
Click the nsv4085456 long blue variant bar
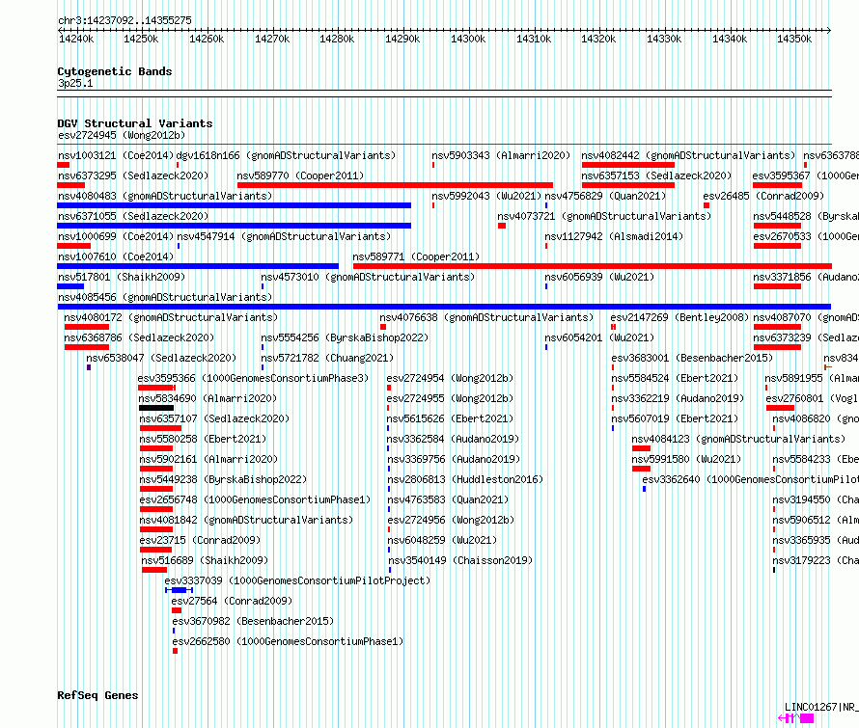[444, 307]
